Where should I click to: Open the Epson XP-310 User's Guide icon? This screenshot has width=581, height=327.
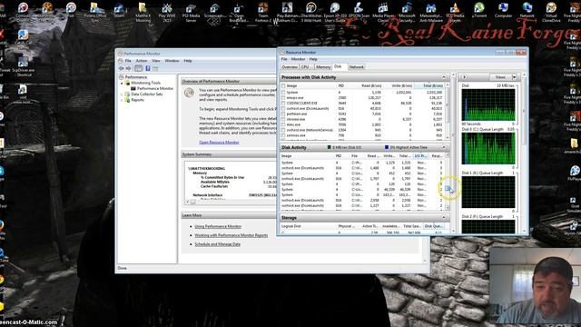(x=335, y=12)
